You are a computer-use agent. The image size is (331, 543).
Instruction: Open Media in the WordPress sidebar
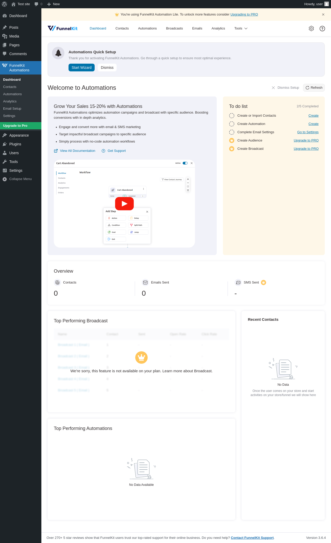[21, 36]
